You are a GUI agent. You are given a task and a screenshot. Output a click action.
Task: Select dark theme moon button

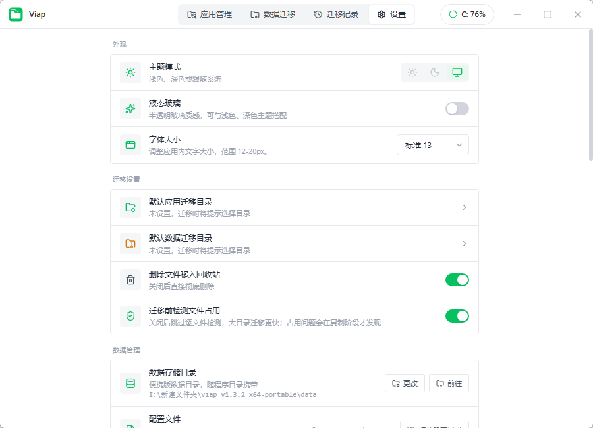435,72
